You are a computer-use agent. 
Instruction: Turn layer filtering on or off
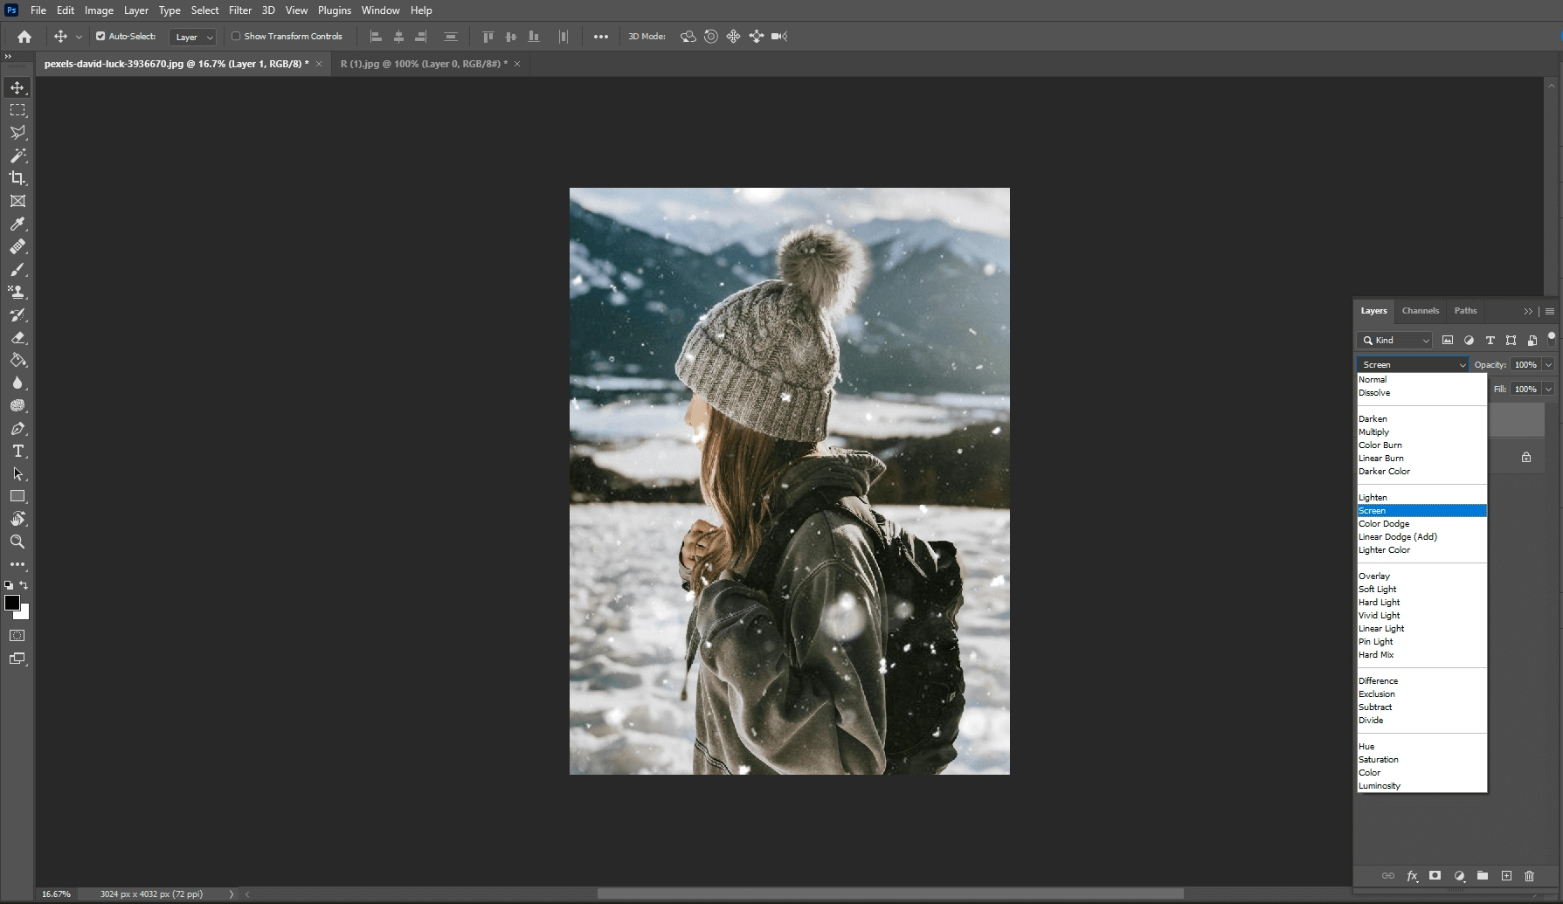pyautogui.click(x=1552, y=336)
